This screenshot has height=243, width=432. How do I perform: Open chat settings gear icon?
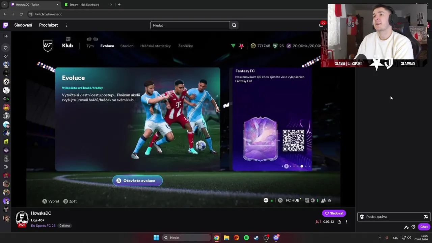tap(413, 227)
